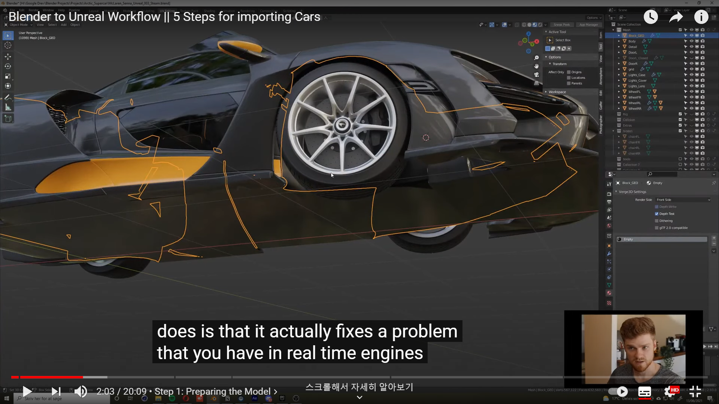Click the viewport zoom magnifier icon
The image size is (719, 404).
point(536,58)
